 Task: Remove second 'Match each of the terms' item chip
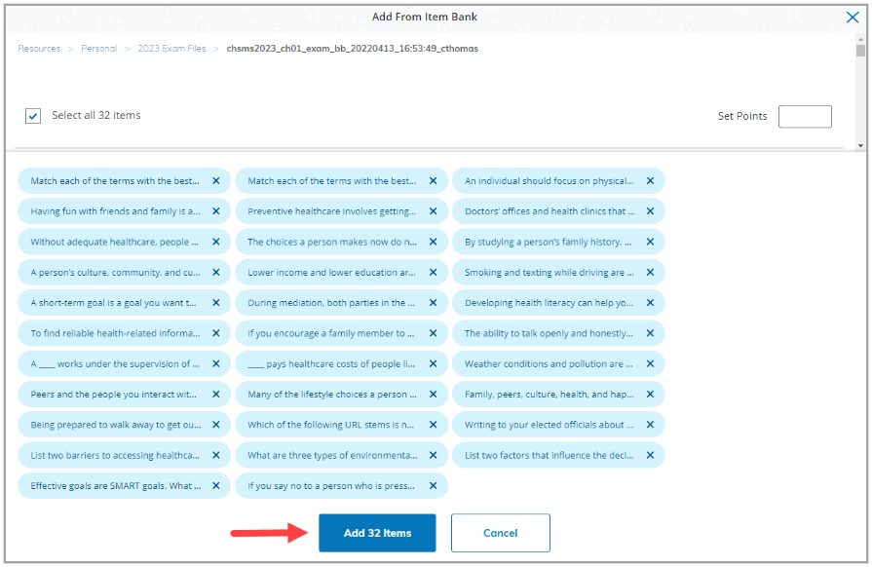point(434,180)
